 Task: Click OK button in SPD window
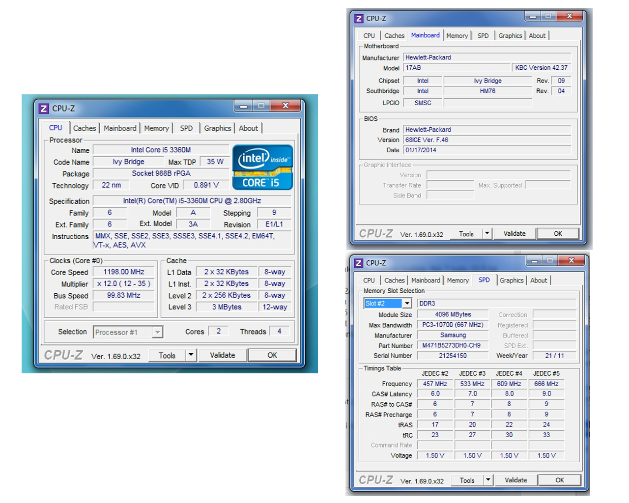point(560,480)
